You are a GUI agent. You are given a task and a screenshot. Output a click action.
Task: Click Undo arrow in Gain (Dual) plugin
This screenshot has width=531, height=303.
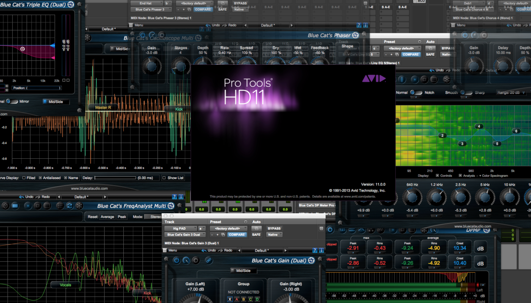(x=204, y=250)
